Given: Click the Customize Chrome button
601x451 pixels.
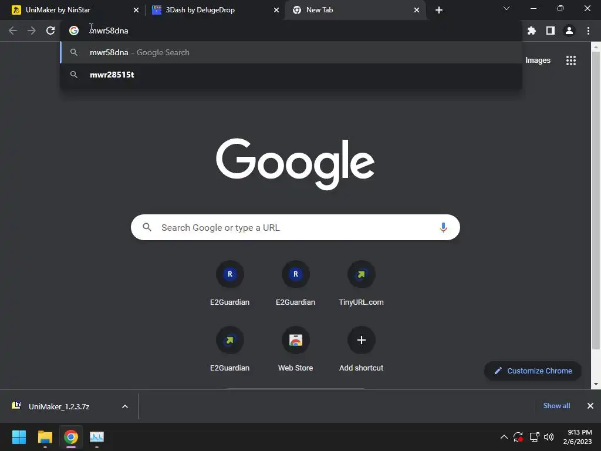Looking at the screenshot, I should pos(533,371).
